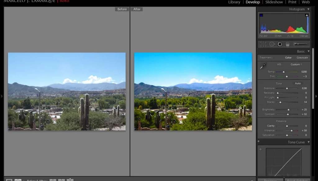The height and width of the screenshot is (181, 318).
Task: Collapse the Tone Curve panel
Action: (x=308, y=142)
